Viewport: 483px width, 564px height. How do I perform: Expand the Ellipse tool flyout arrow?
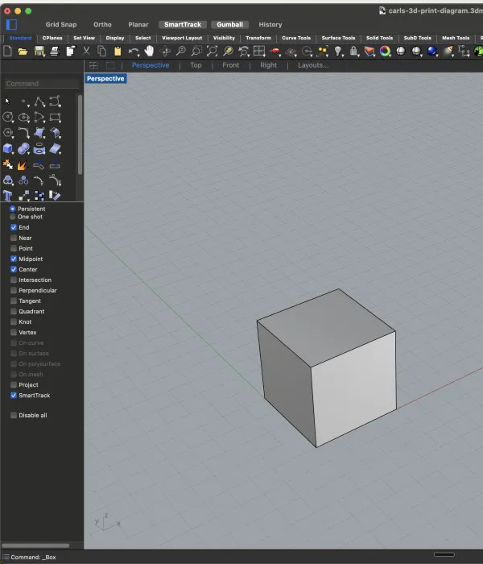click(28, 122)
